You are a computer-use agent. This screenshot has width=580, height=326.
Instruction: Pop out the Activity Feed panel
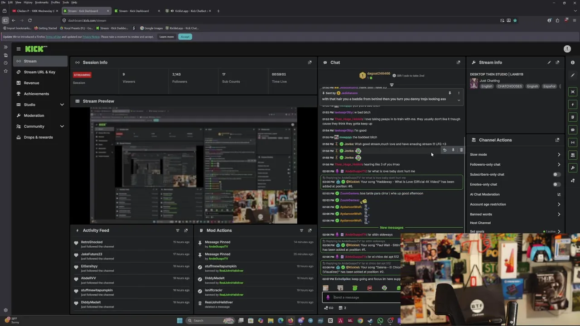click(186, 230)
